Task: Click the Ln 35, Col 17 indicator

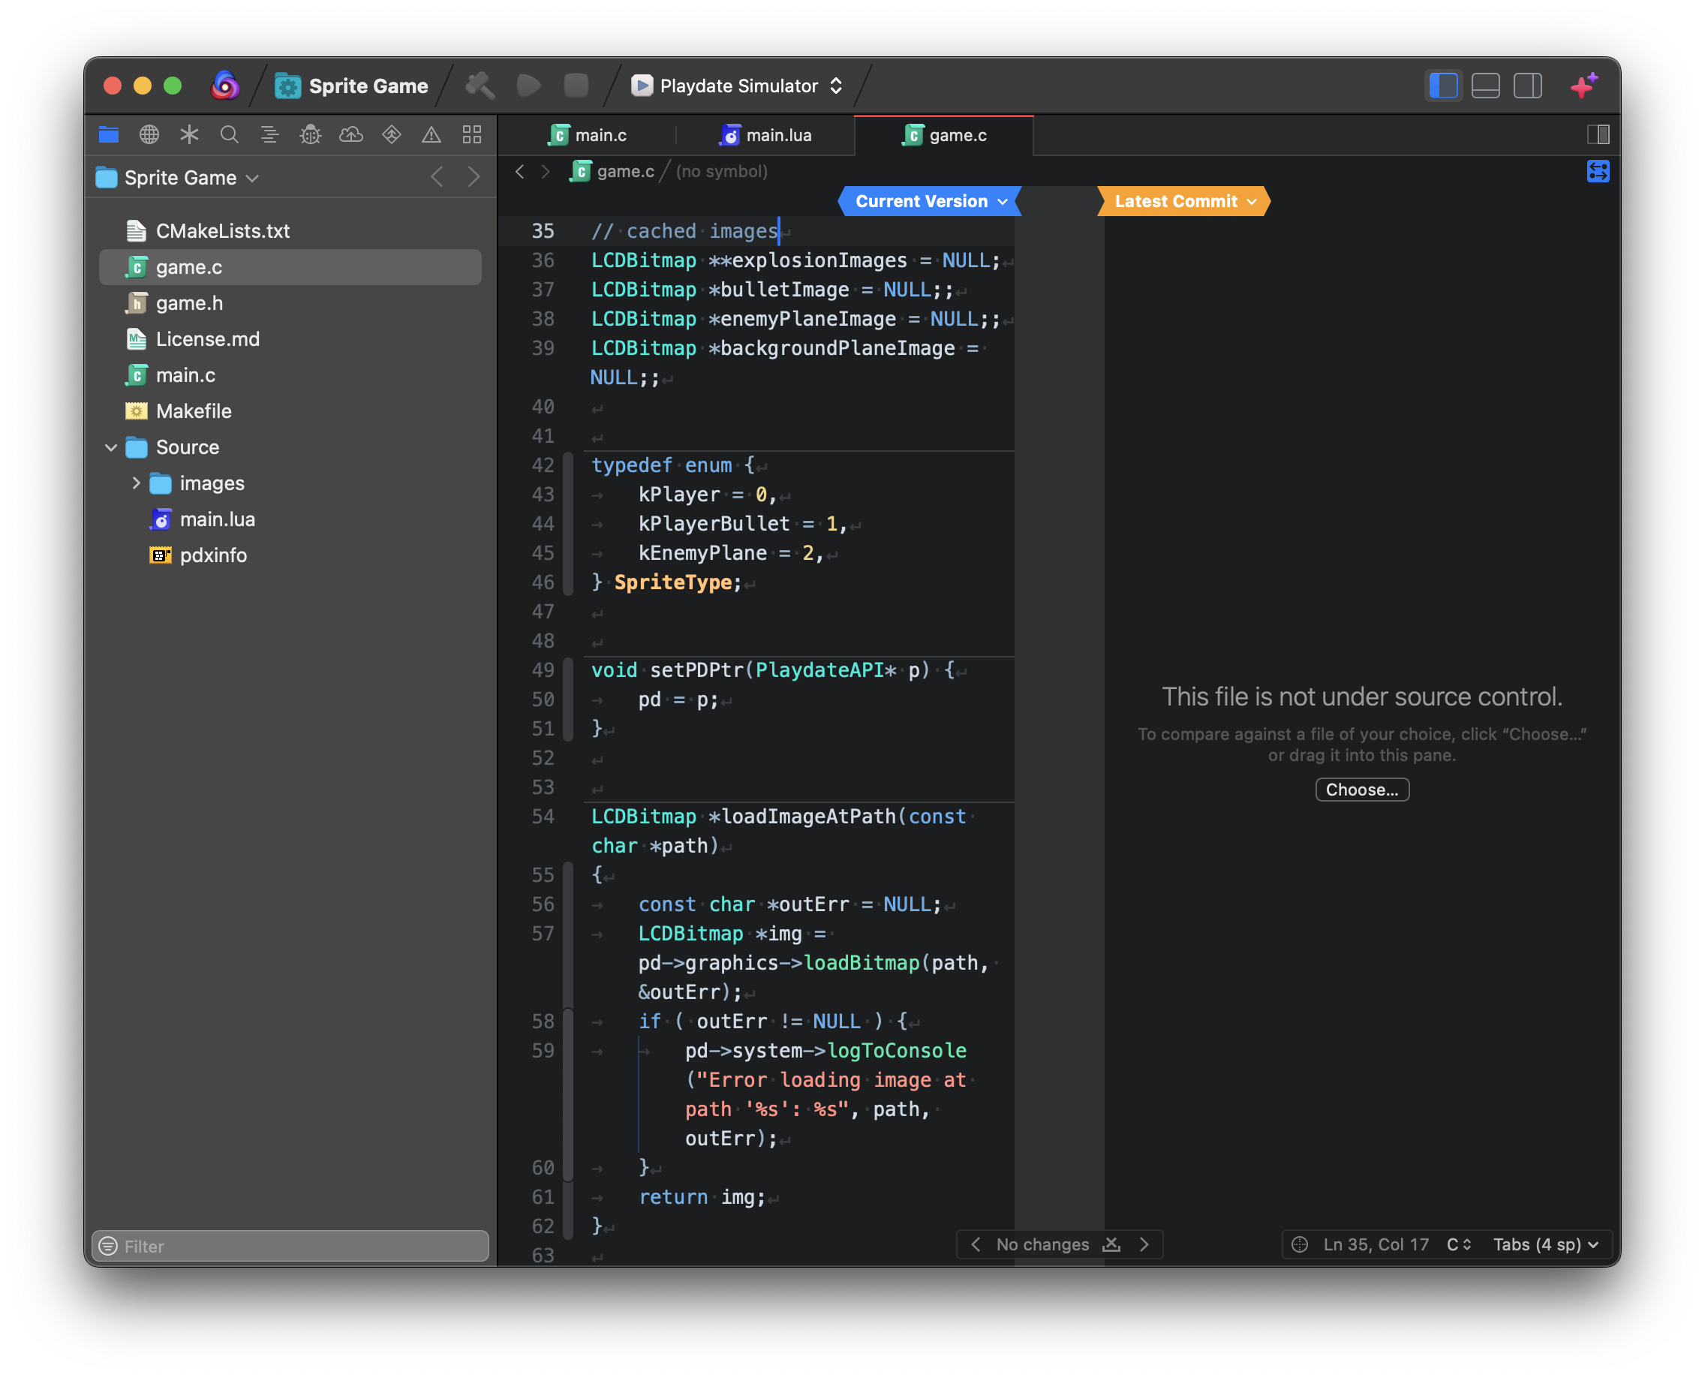Action: [x=1376, y=1244]
